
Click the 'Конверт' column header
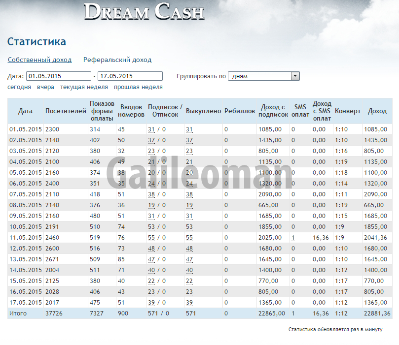coord(348,111)
